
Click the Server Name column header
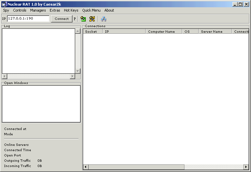(215, 31)
